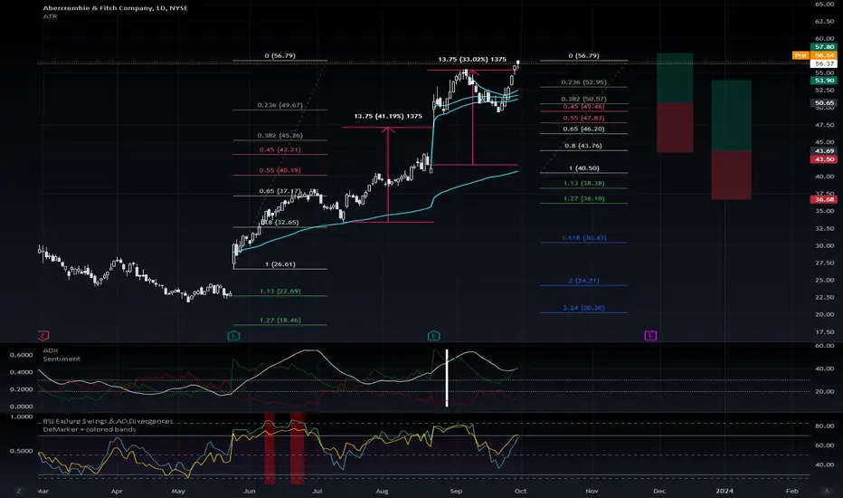This screenshot has height=498, width=843.
Task: Select the 1 (26.61) Fibonacci level
Action: [x=279, y=264]
